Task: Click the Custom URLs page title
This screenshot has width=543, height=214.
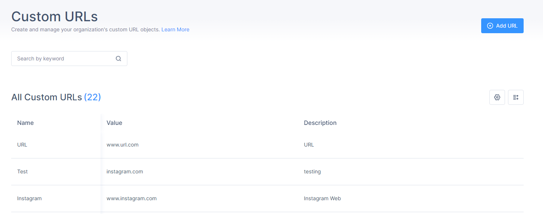Action: [54, 16]
